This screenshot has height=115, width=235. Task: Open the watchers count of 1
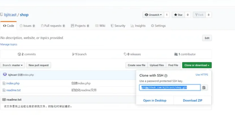coord(167,15)
